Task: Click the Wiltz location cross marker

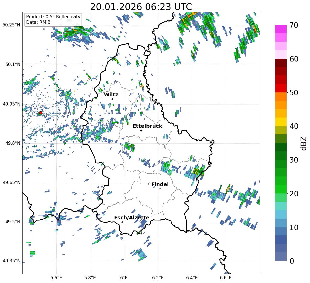Action: click(112, 99)
